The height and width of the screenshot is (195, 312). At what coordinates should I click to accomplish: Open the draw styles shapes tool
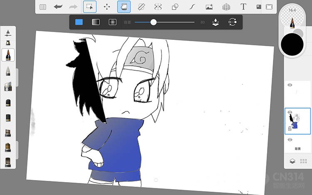click(x=175, y=7)
